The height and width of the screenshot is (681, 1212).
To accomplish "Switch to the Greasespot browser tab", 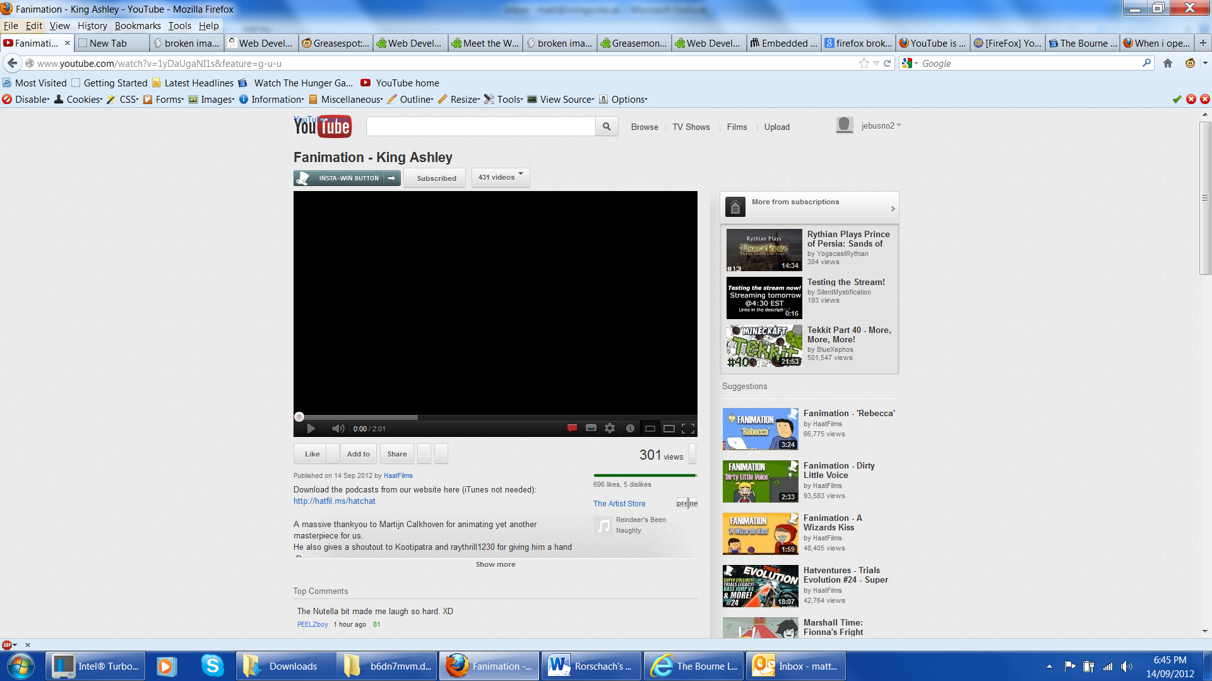I will [336, 43].
